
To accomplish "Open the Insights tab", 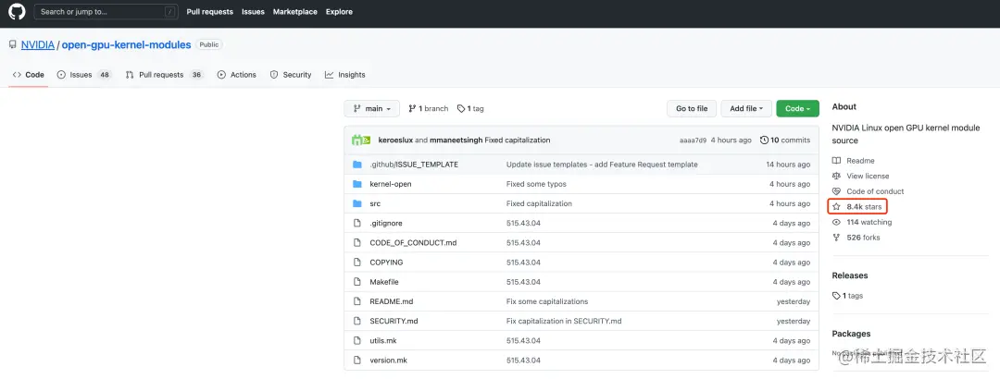I will point(345,75).
